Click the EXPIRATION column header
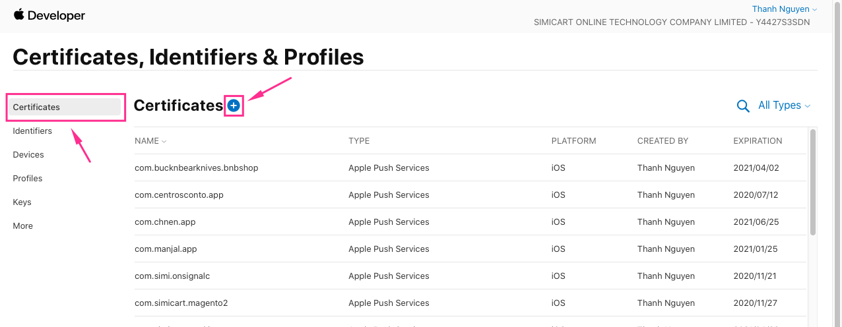The image size is (842, 327). pos(758,140)
